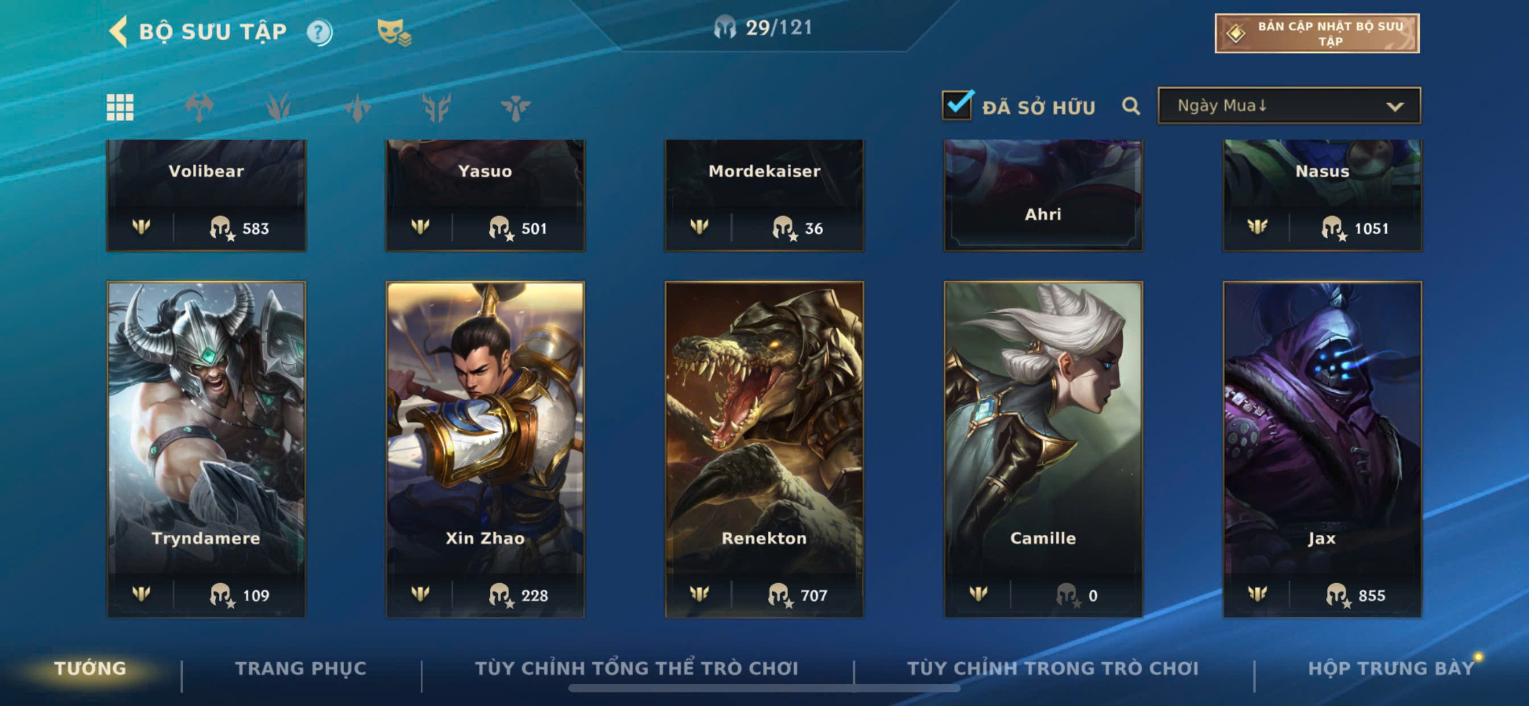Screen dimensions: 1529x706
Task: Click Bản Cập Nhật Bộ Sưu Tập button
Action: (1316, 33)
